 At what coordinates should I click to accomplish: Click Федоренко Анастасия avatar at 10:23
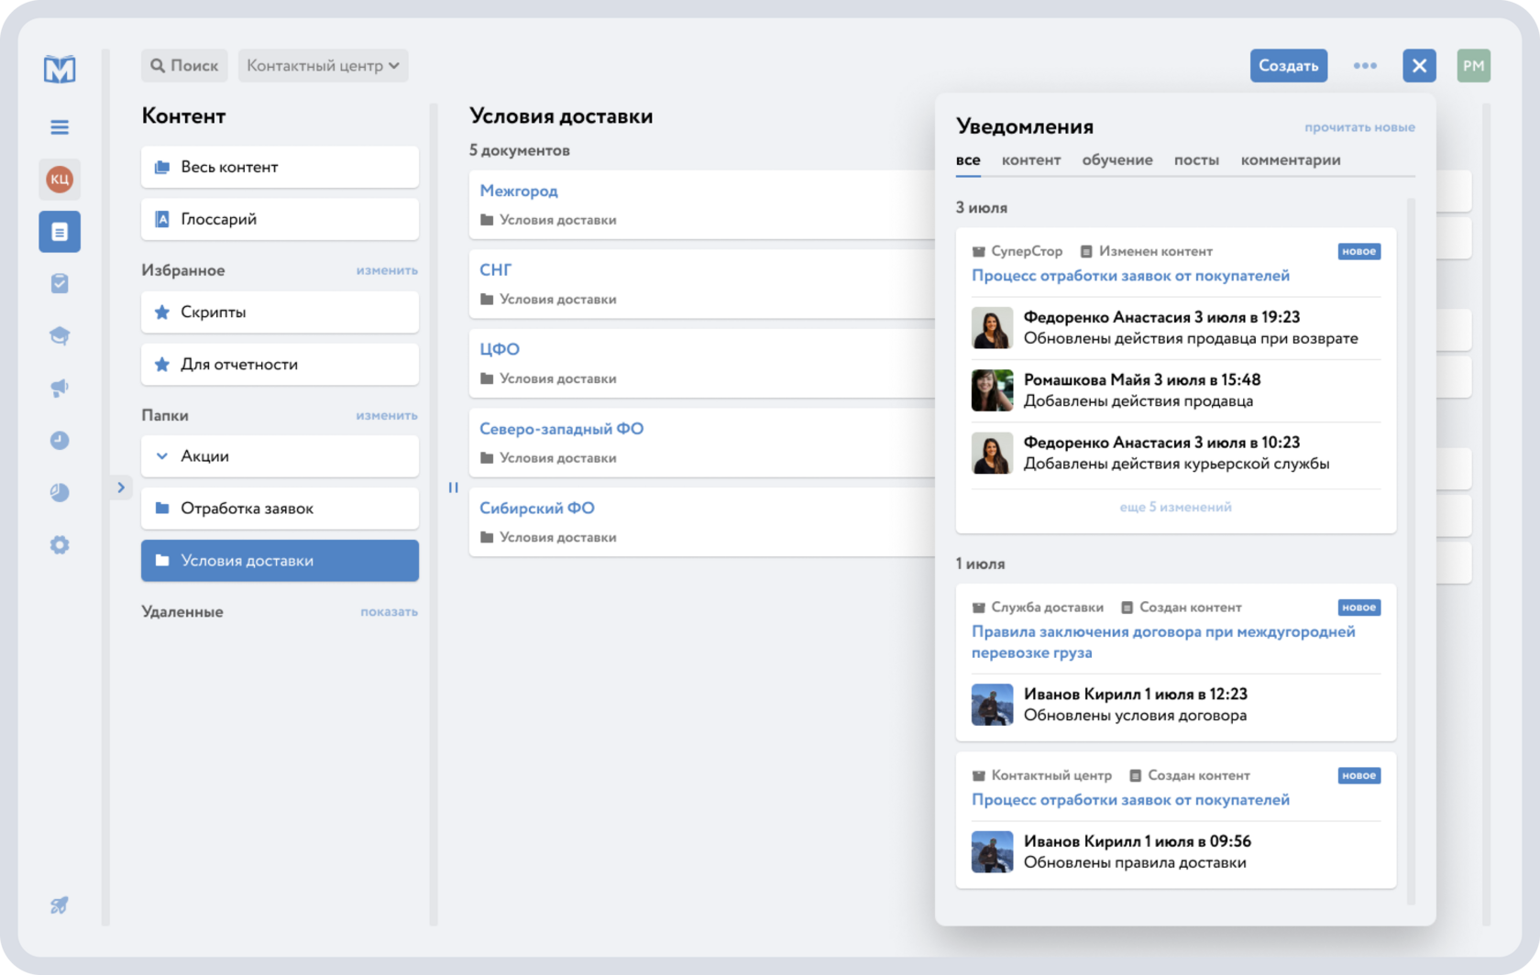point(992,453)
